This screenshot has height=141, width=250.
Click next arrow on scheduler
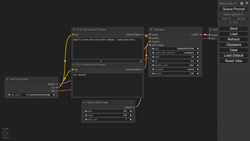pos(198,70)
